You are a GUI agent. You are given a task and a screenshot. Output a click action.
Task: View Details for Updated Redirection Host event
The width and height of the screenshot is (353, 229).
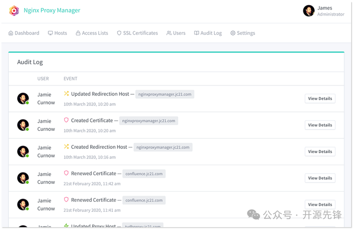(x=320, y=98)
